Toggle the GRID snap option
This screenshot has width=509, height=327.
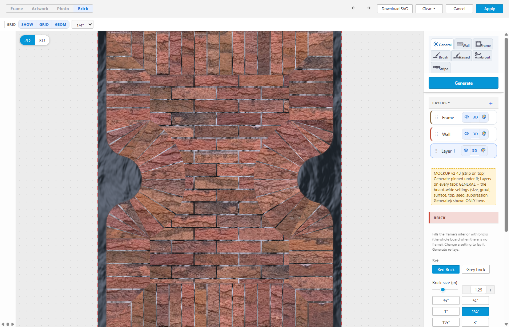tap(44, 24)
